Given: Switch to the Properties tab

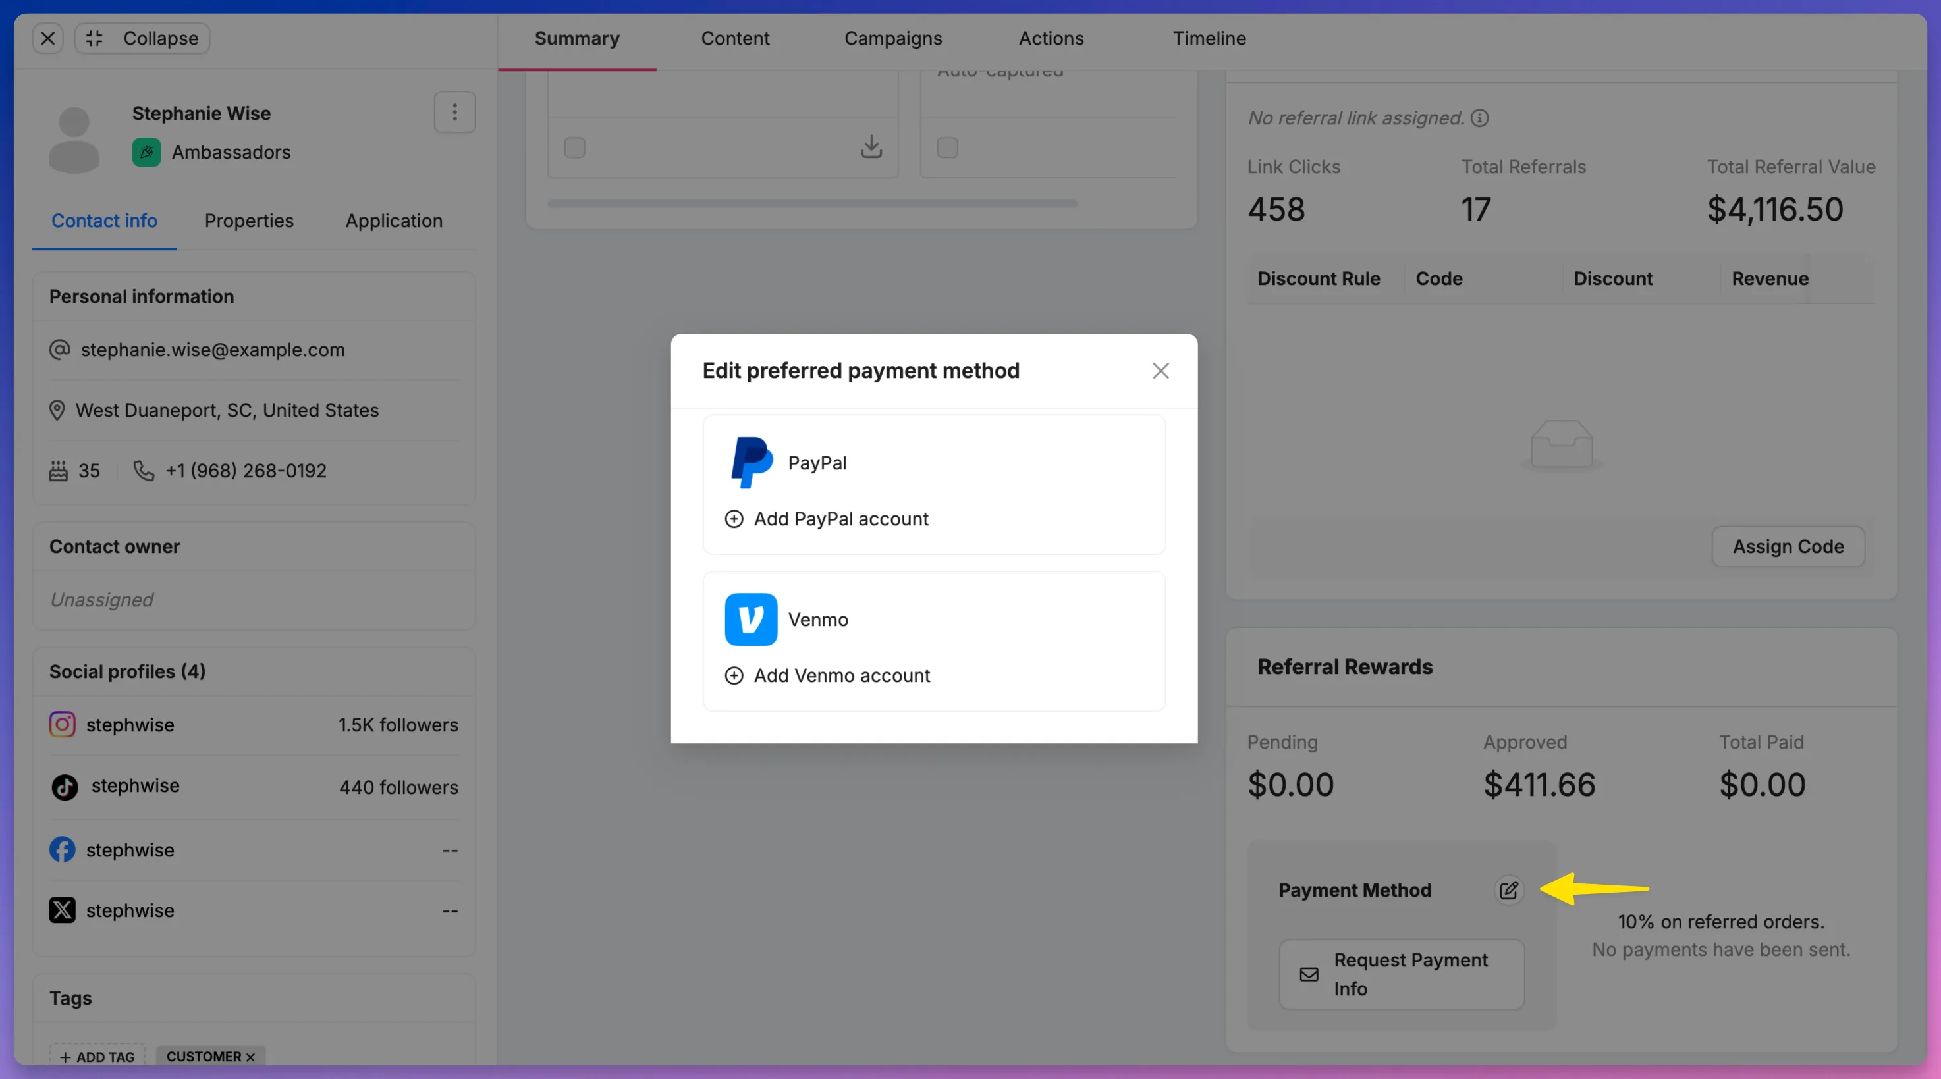Looking at the screenshot, I should click(x=249, y=221).
